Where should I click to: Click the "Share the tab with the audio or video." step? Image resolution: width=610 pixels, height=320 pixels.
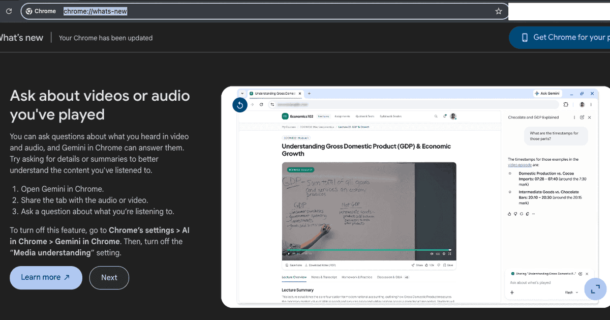pyautogui.click(x=85, y=200)
